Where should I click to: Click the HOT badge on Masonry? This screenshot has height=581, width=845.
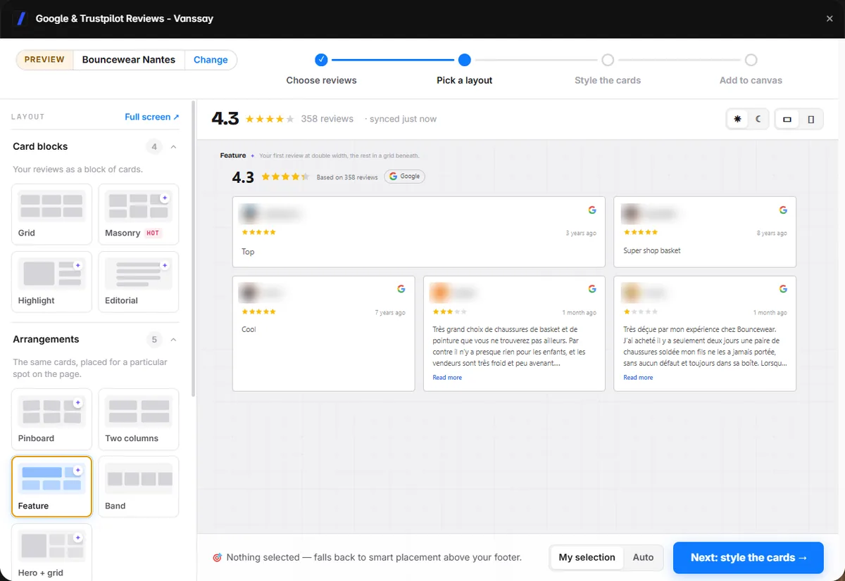pos(153,233)
